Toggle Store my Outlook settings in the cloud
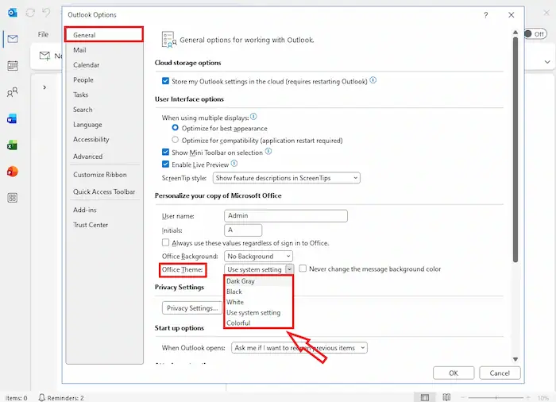556x402 pixels. pyautogui.click(x=165, y=81)
